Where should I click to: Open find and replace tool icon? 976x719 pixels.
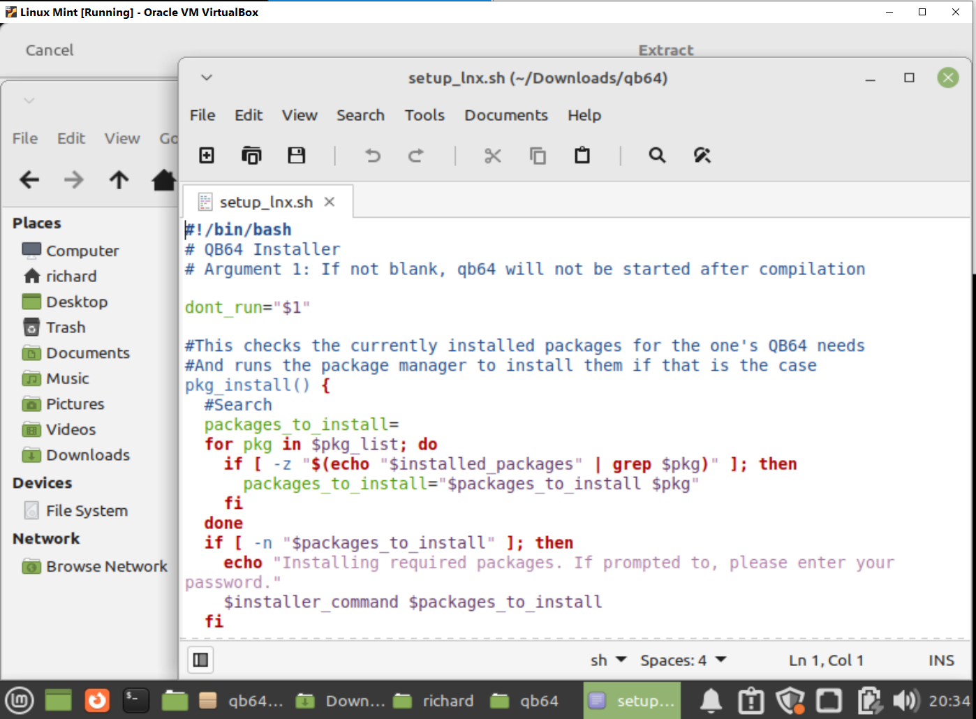pyautogui.click(x=702, y=155)
